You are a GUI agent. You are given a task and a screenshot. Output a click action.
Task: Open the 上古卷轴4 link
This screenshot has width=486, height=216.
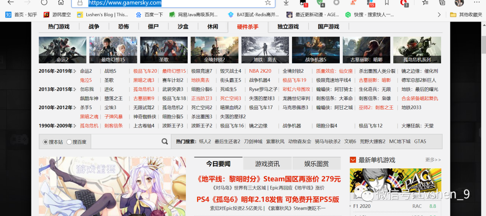(x=144, y=126)
